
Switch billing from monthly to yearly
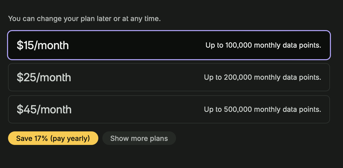tap(53, 138)
